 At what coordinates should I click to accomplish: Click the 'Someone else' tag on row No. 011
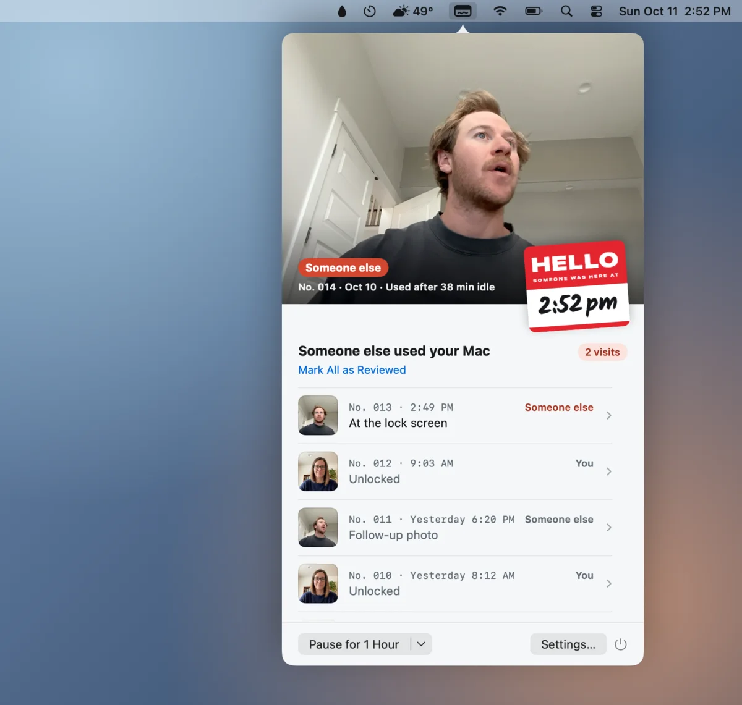(559, 520)
